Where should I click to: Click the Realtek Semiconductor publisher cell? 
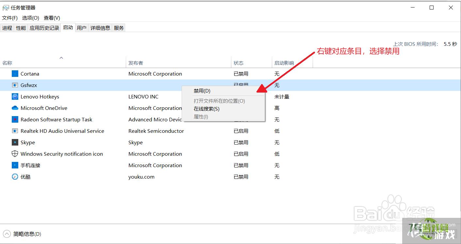click(x=156, y=131)
